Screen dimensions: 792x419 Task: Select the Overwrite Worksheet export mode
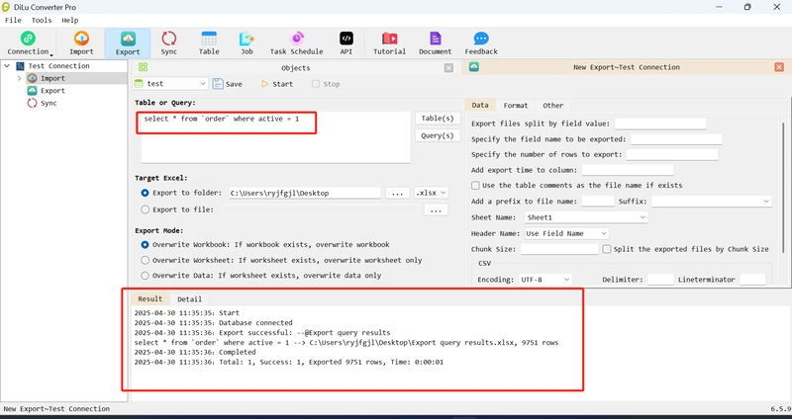146,260
